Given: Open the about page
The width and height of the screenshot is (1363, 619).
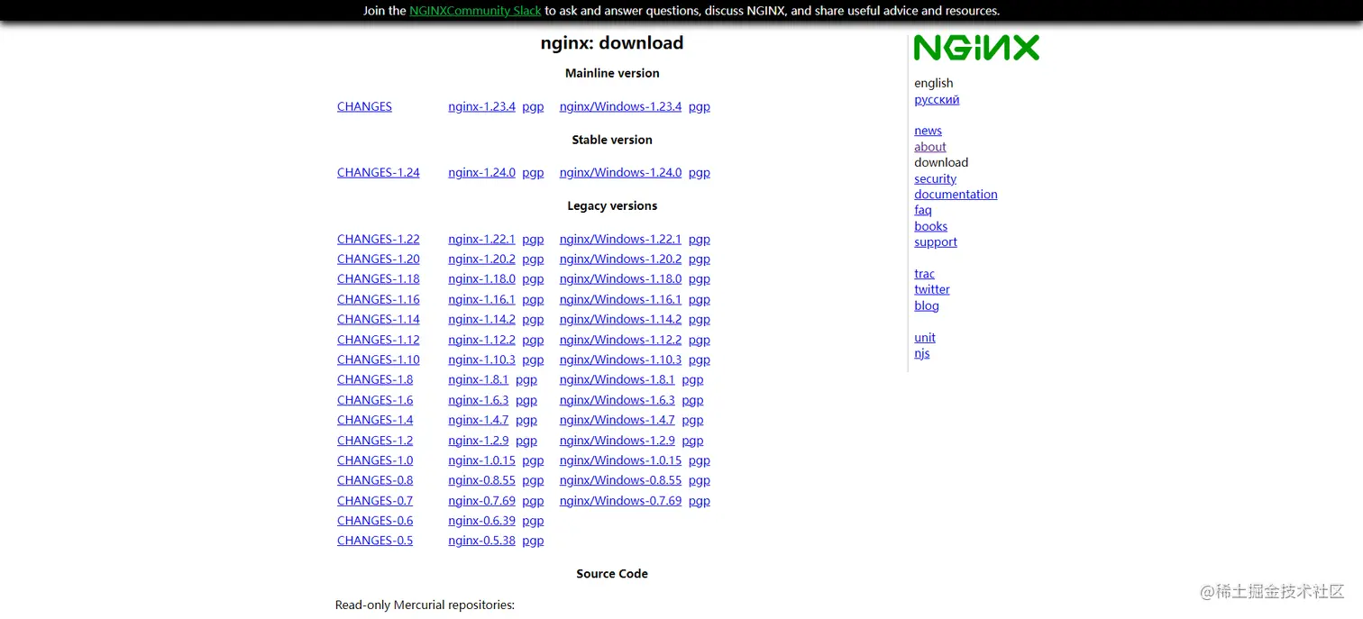Looking at the screenshot, I should (930, 147).
